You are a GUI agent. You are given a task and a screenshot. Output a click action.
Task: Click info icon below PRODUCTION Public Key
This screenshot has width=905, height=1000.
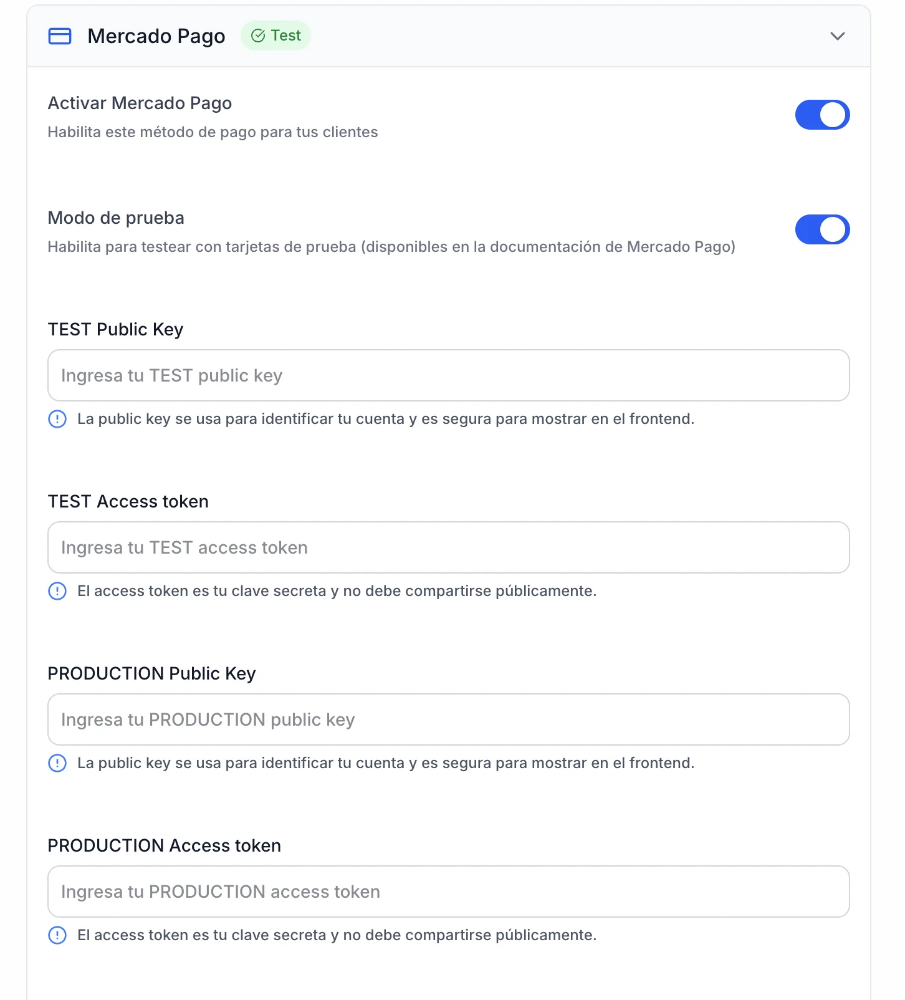pyautogui.click(x=57, y=763)
